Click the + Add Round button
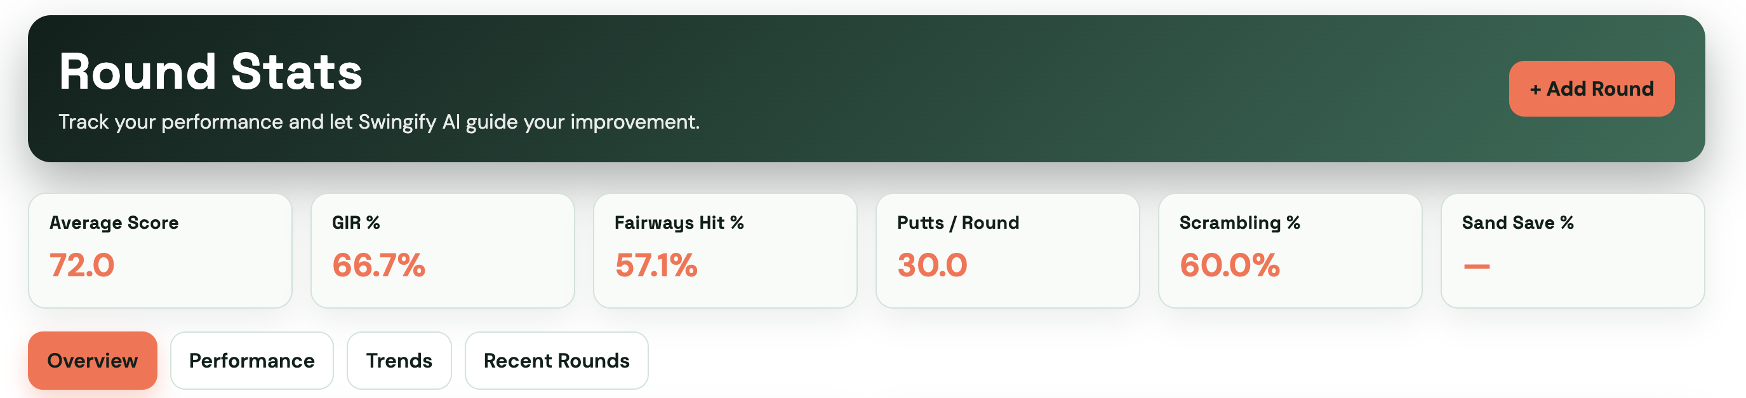1746x398 pixels. [1591, 88]
